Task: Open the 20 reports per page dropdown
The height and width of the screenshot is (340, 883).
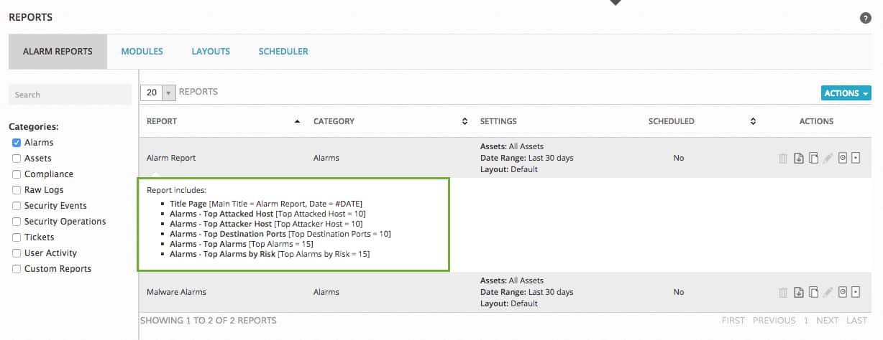Action: click(x=158, y=93)
